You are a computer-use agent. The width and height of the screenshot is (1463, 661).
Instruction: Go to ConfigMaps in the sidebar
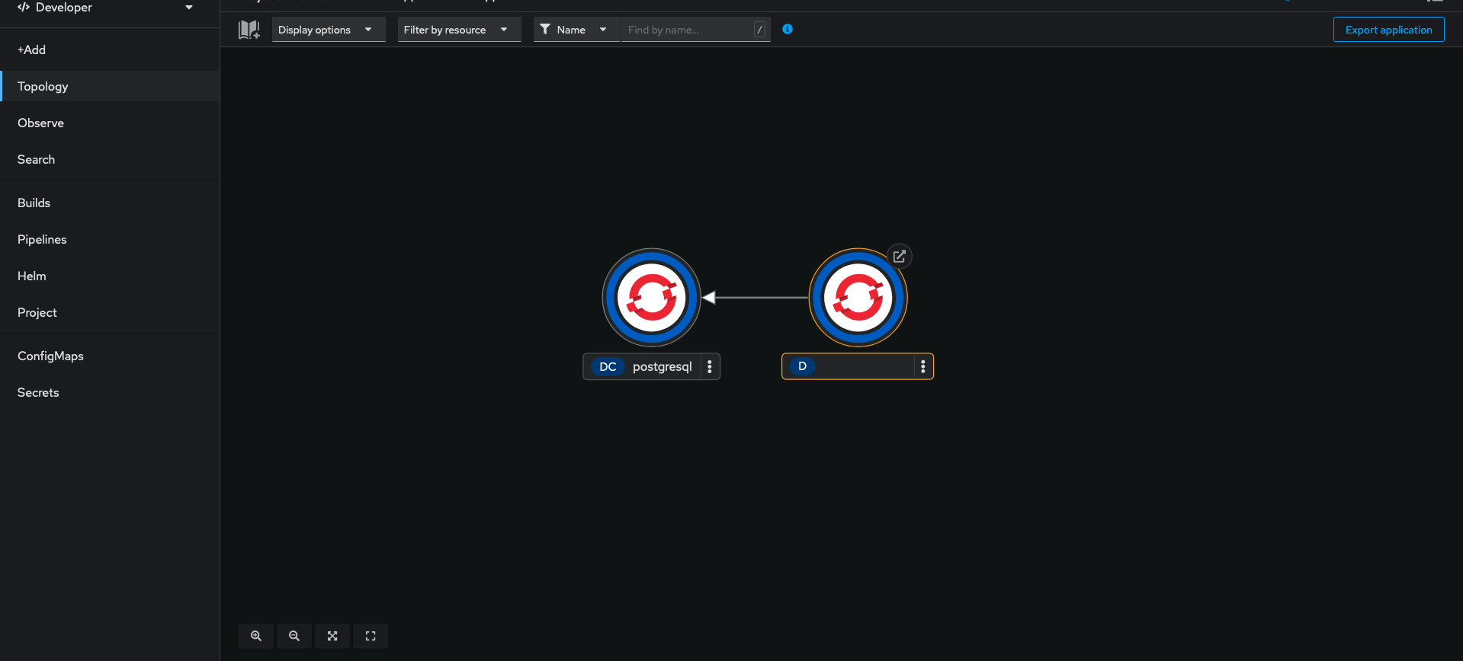50,356
